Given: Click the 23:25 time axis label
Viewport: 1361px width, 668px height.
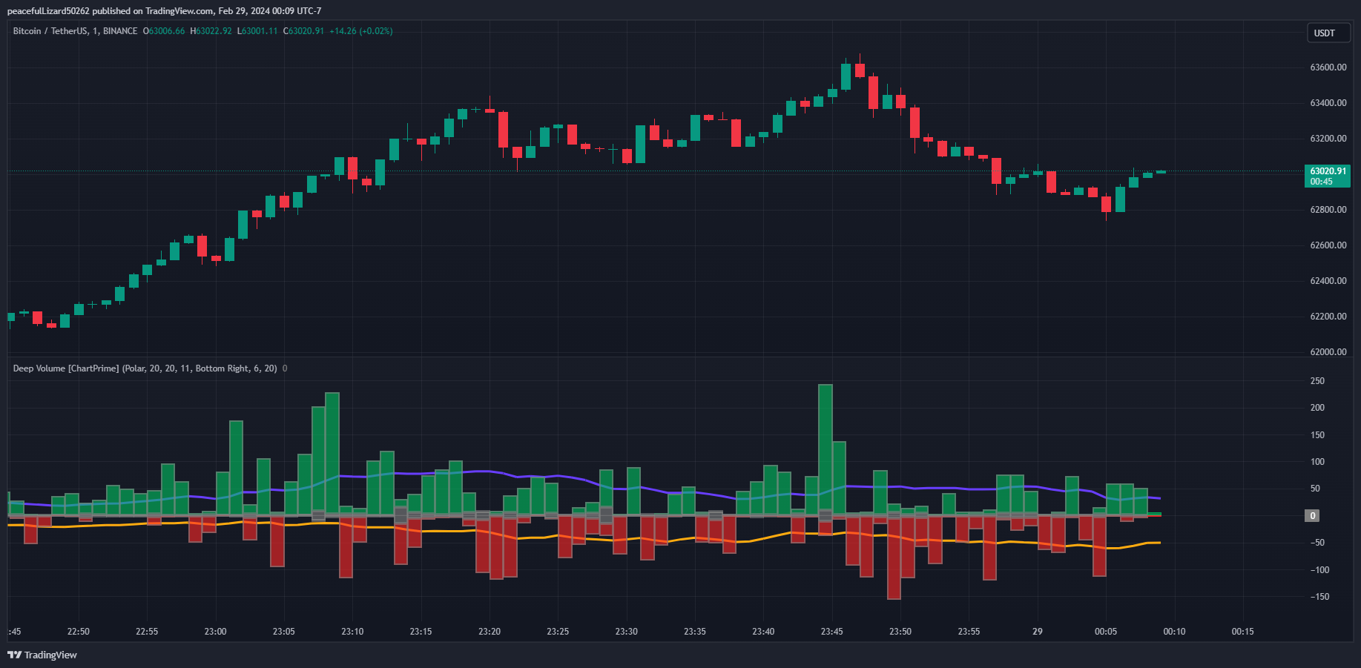Looking at the screenshot, I should tap(558, 632).
